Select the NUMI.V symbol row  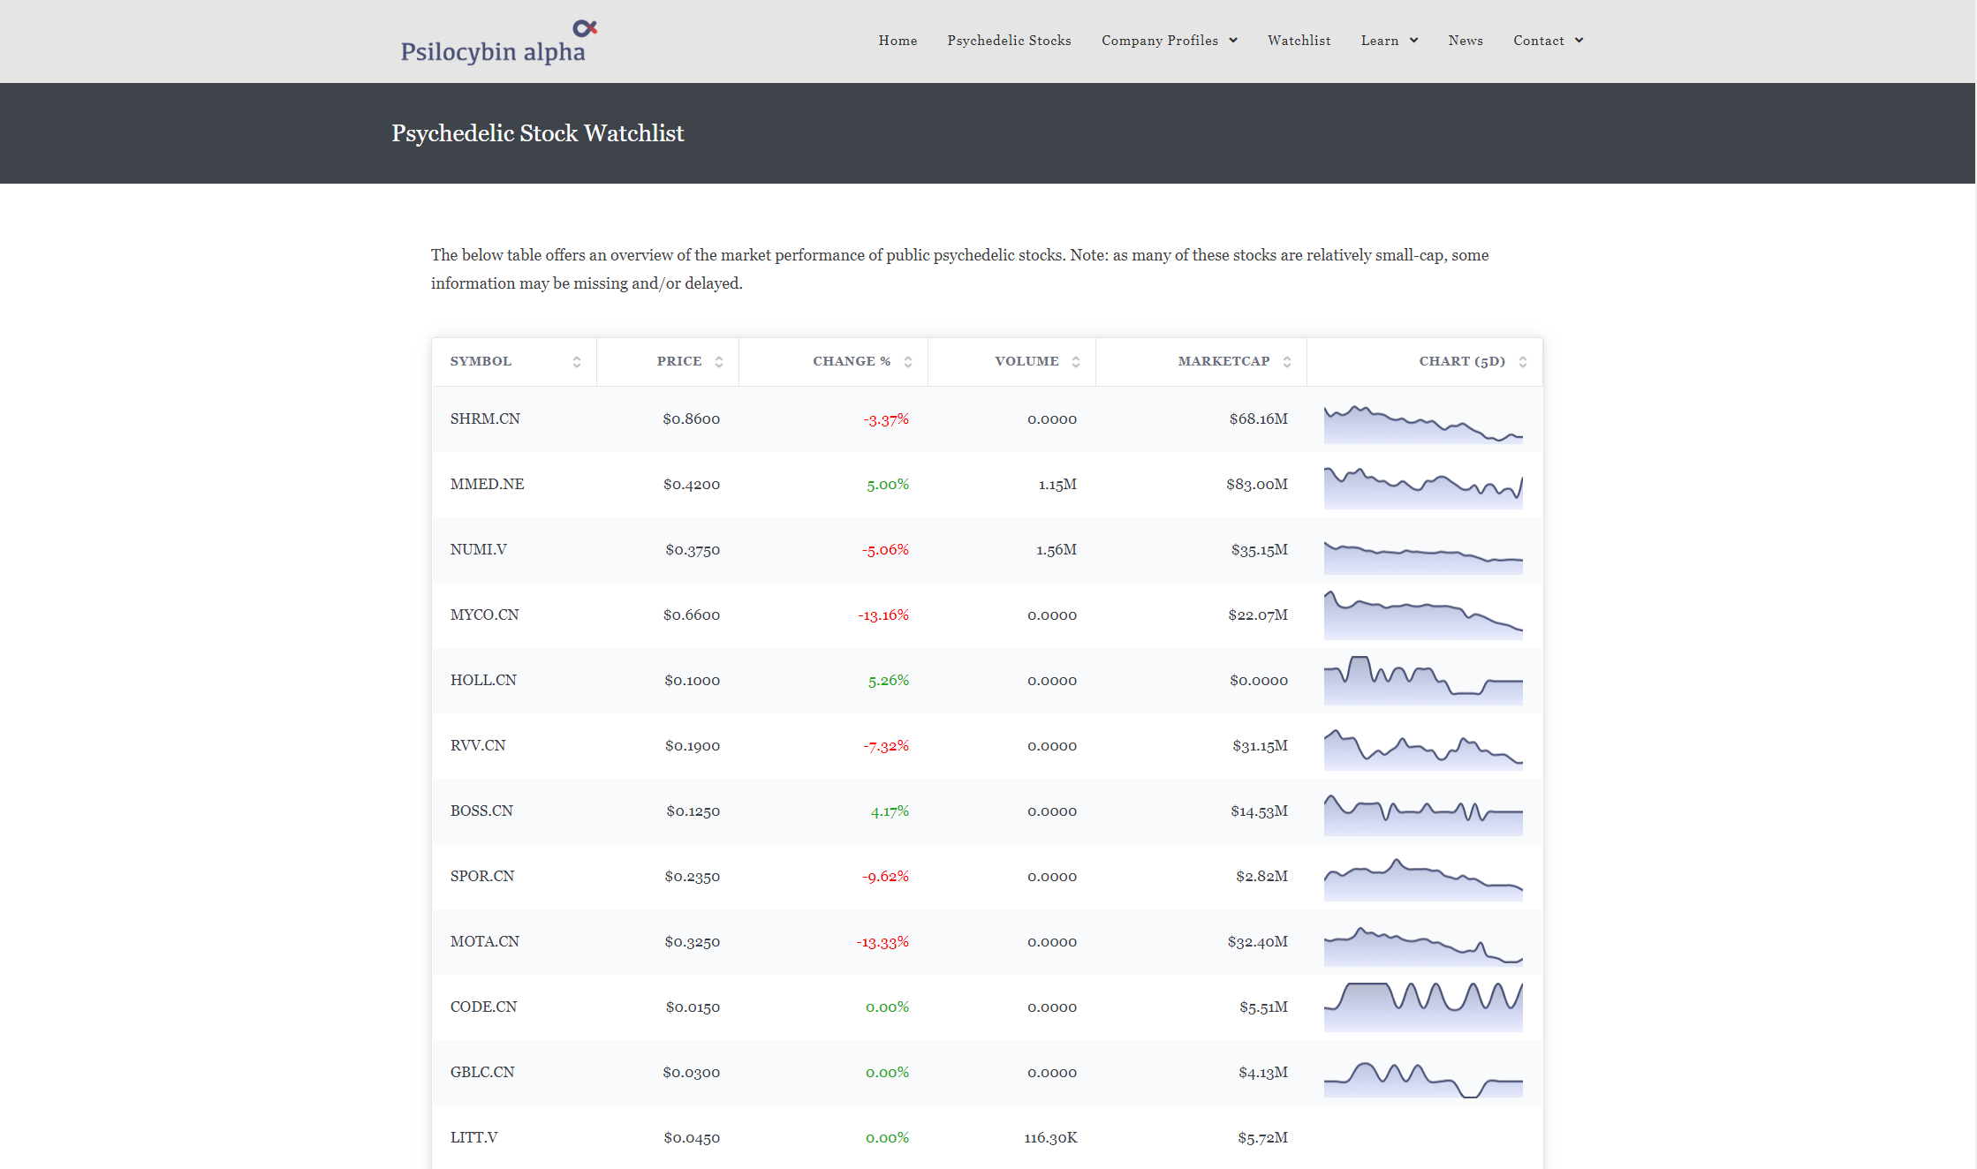pyautogui.click(x=479, y=549)
